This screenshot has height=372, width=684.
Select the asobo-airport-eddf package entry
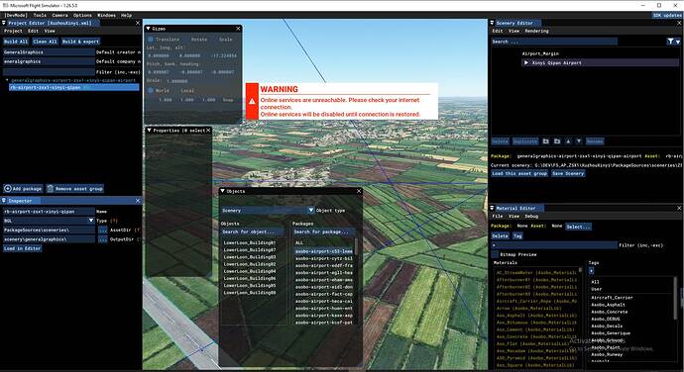point(324,265)
